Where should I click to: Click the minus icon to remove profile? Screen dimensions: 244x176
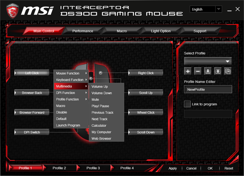click(x=198, y=71)
